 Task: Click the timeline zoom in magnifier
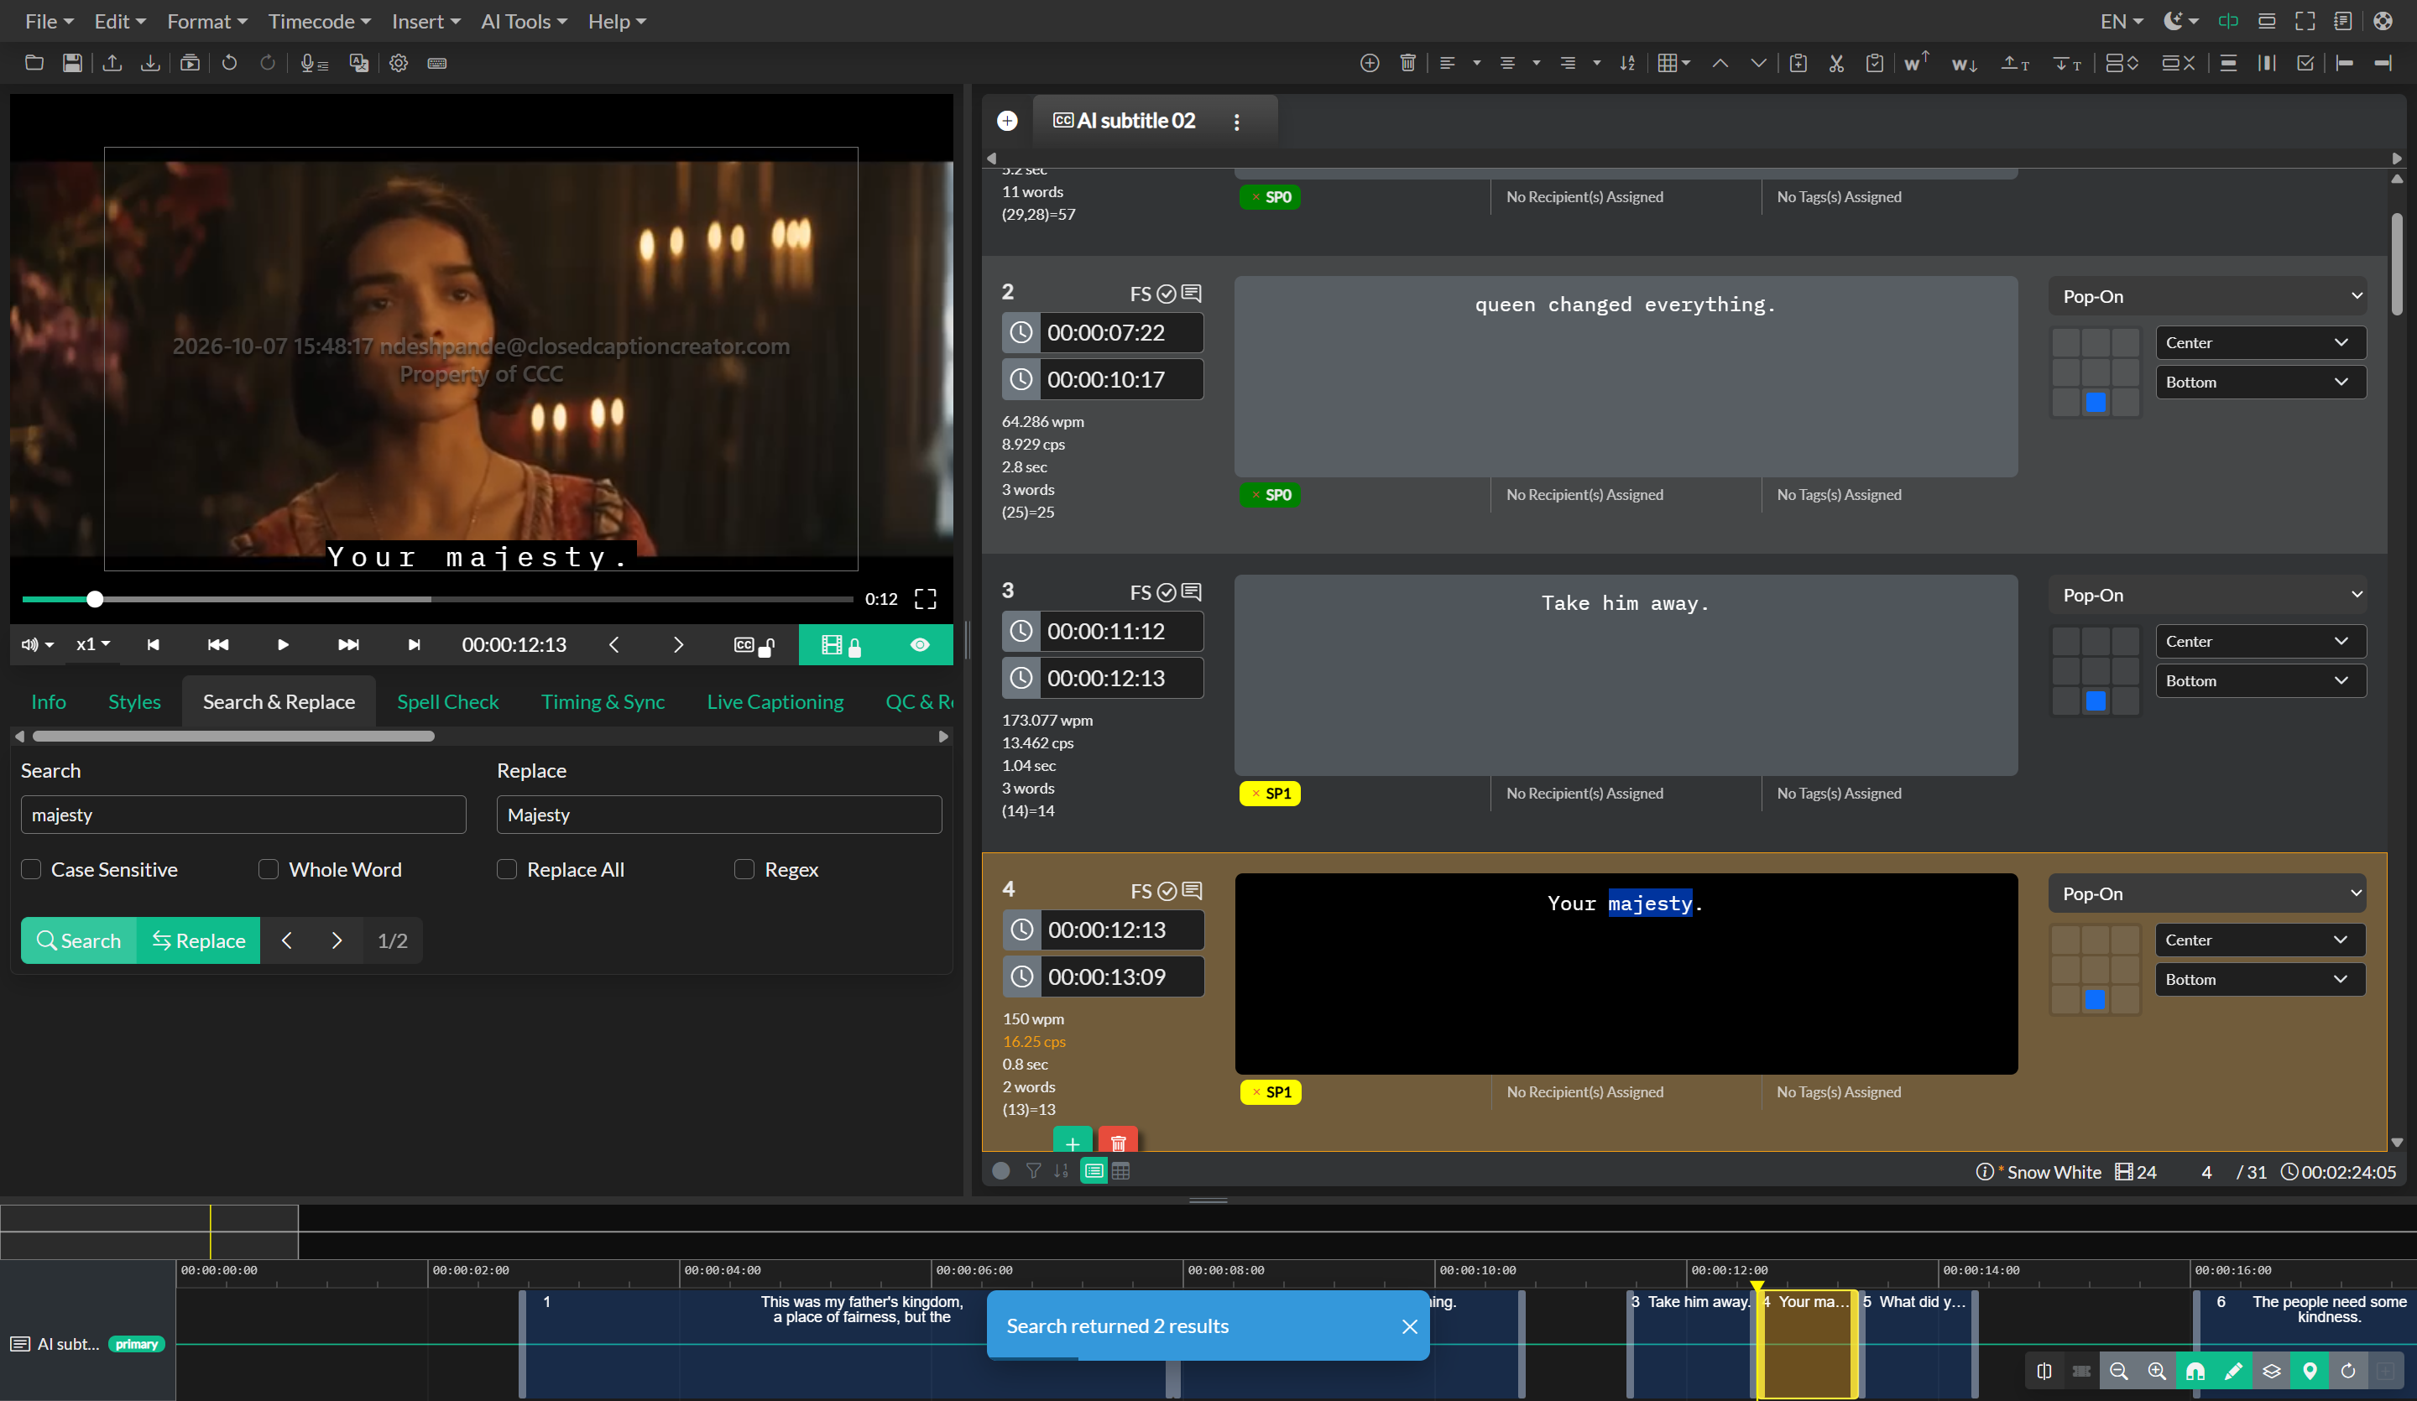(x=2156, y=1372)
